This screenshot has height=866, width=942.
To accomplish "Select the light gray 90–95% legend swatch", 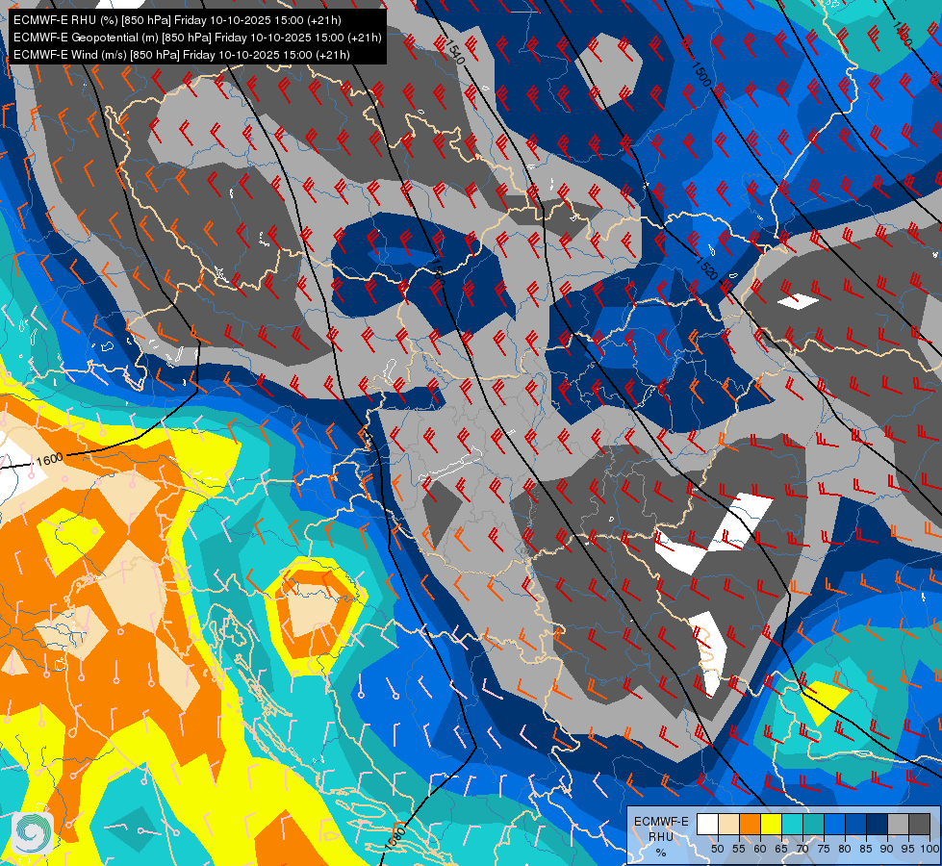I will click(898, 824).
